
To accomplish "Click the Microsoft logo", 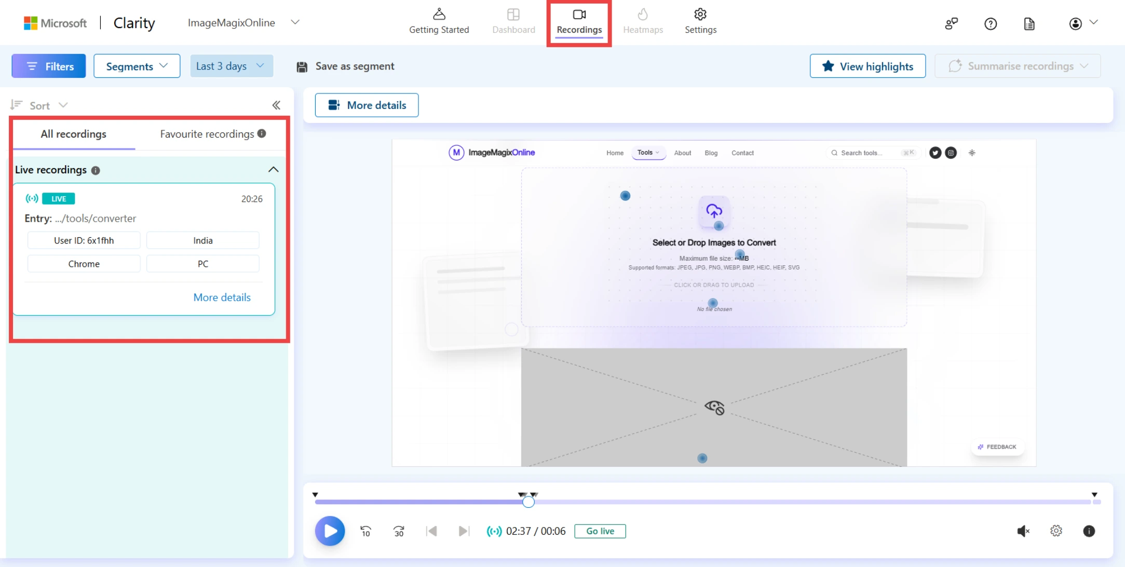I will tap(55, 23).
